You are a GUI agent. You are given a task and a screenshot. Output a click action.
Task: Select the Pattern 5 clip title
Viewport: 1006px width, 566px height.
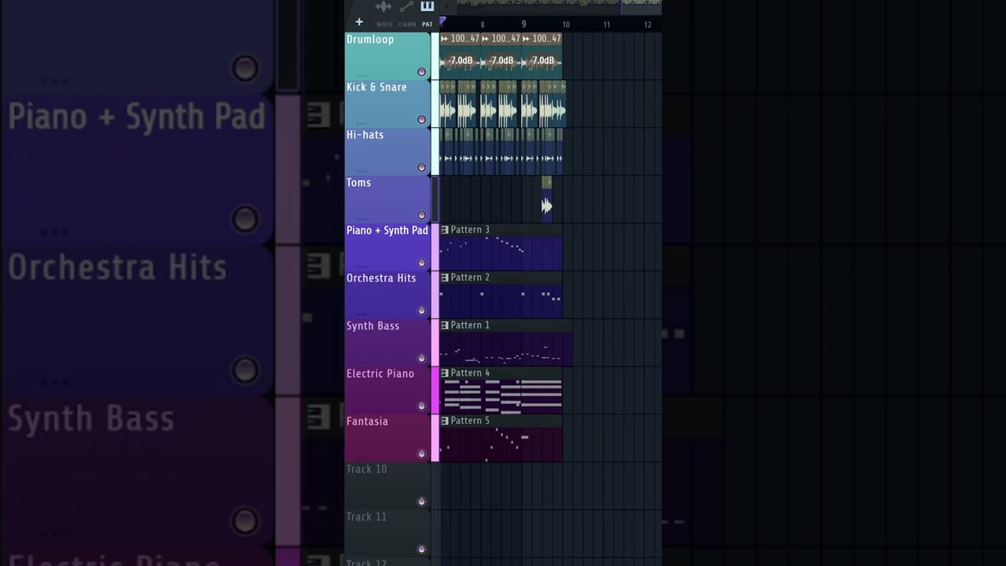470,421
